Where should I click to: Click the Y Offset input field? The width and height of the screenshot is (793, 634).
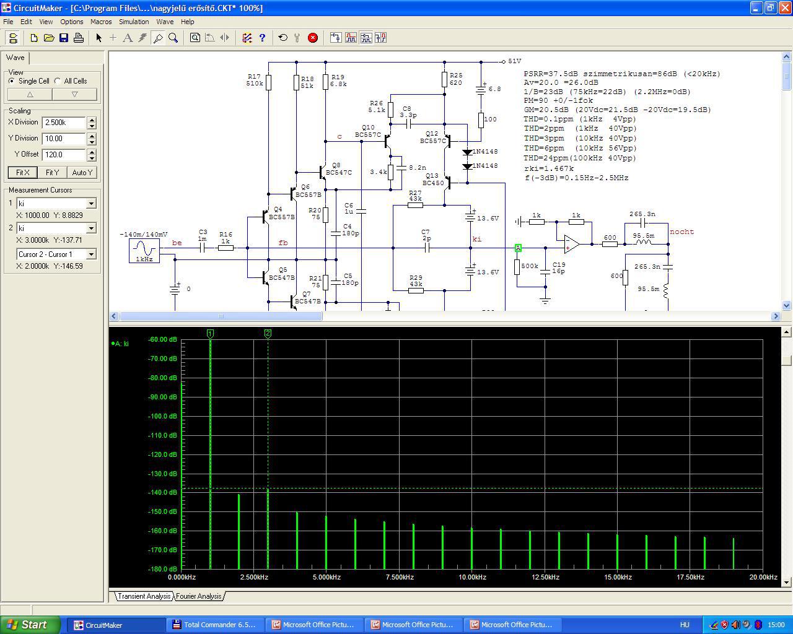click(64, 155)
